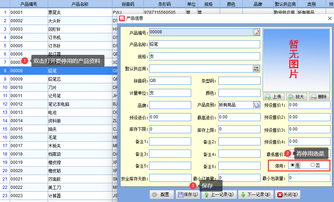334x202 pixels.
Task: Go to next record with 下一记录(N)
Action: 256,195
